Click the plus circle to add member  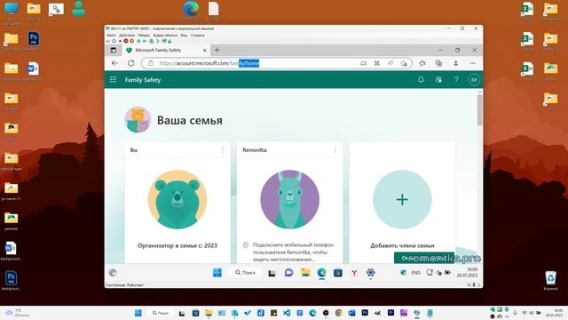402,199
